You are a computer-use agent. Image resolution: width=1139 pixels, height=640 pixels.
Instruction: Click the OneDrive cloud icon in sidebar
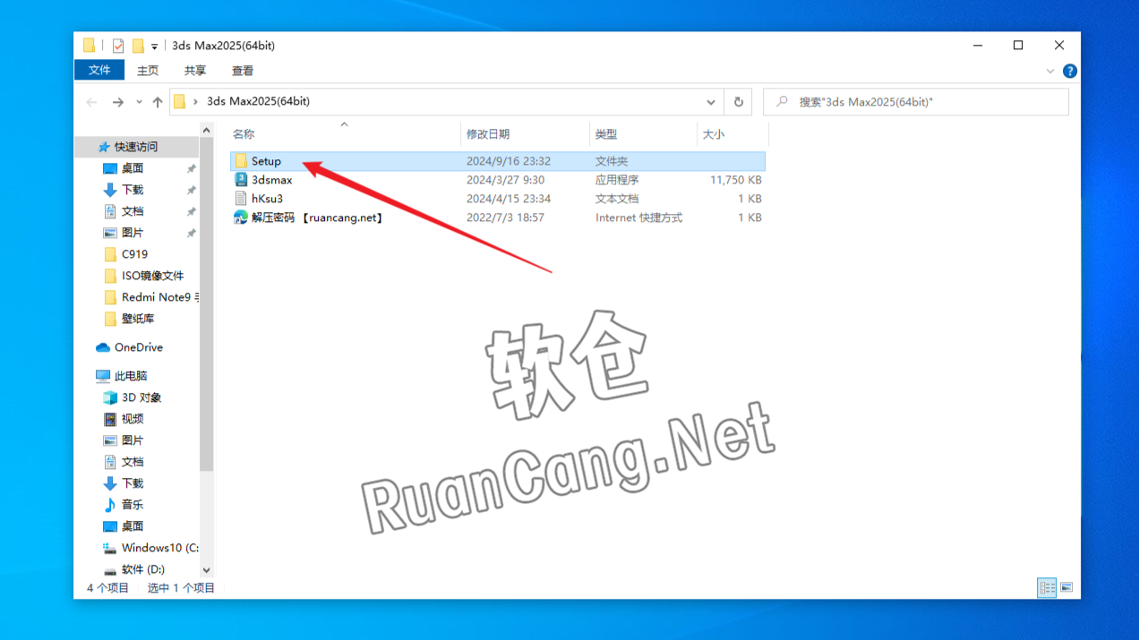coord(103,347)
